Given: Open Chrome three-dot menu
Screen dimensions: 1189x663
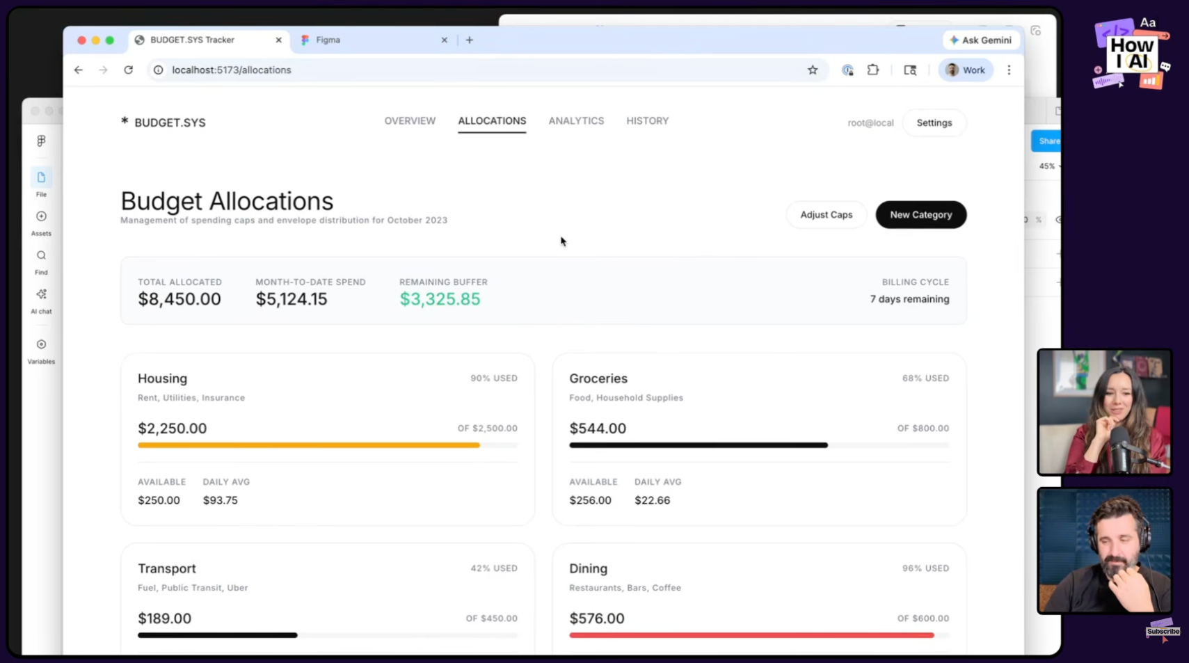Looking at the screenshot, I should 1009,70.
